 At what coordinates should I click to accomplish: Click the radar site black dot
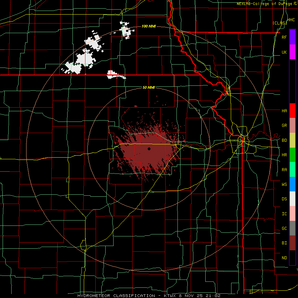tap(149, 149)
